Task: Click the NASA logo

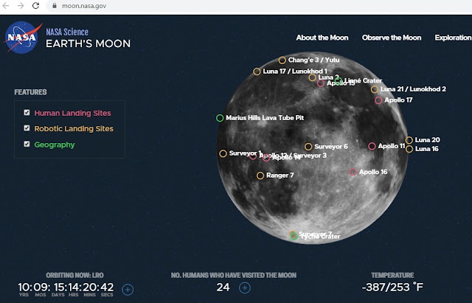Action: 23,38
